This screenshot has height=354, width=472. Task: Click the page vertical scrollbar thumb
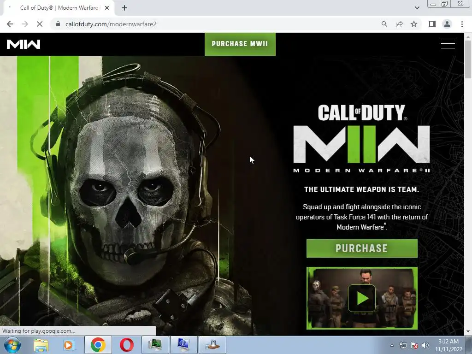tap(468, 59)
